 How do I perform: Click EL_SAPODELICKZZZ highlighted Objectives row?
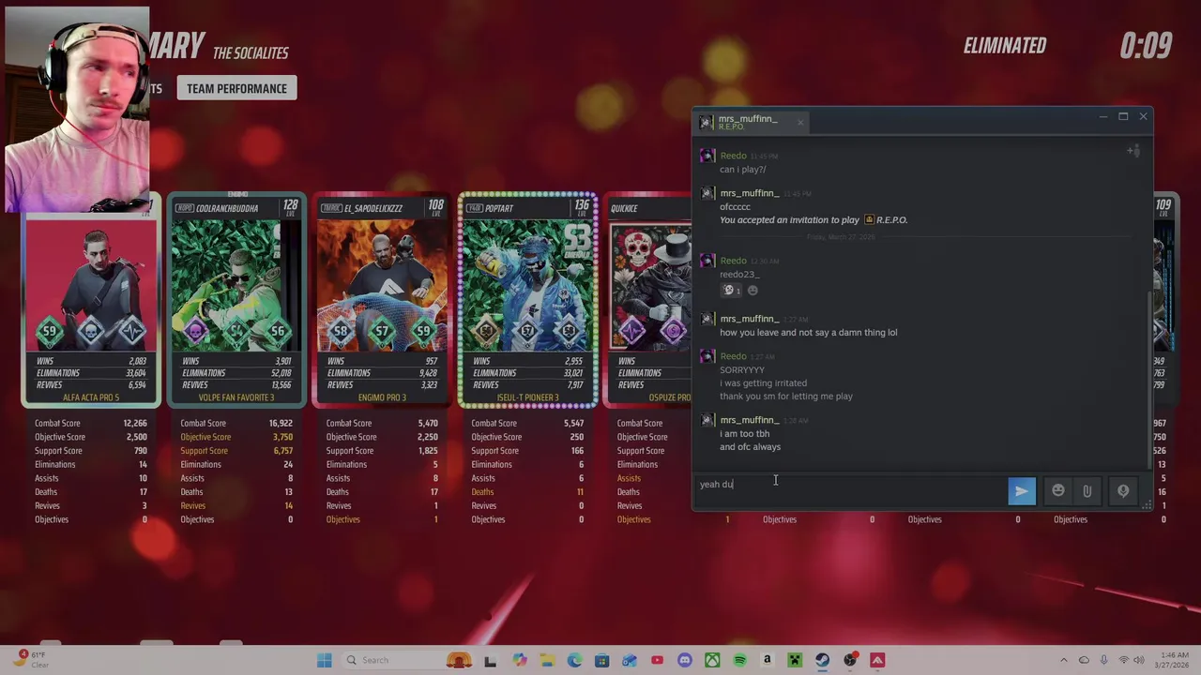[x=382, y=519]
